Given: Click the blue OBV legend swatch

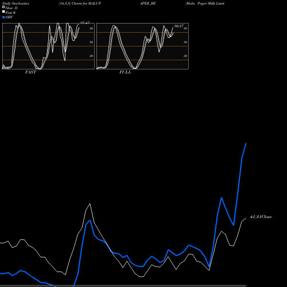Looking at the screenshot, I should click(x=3, y=17).
